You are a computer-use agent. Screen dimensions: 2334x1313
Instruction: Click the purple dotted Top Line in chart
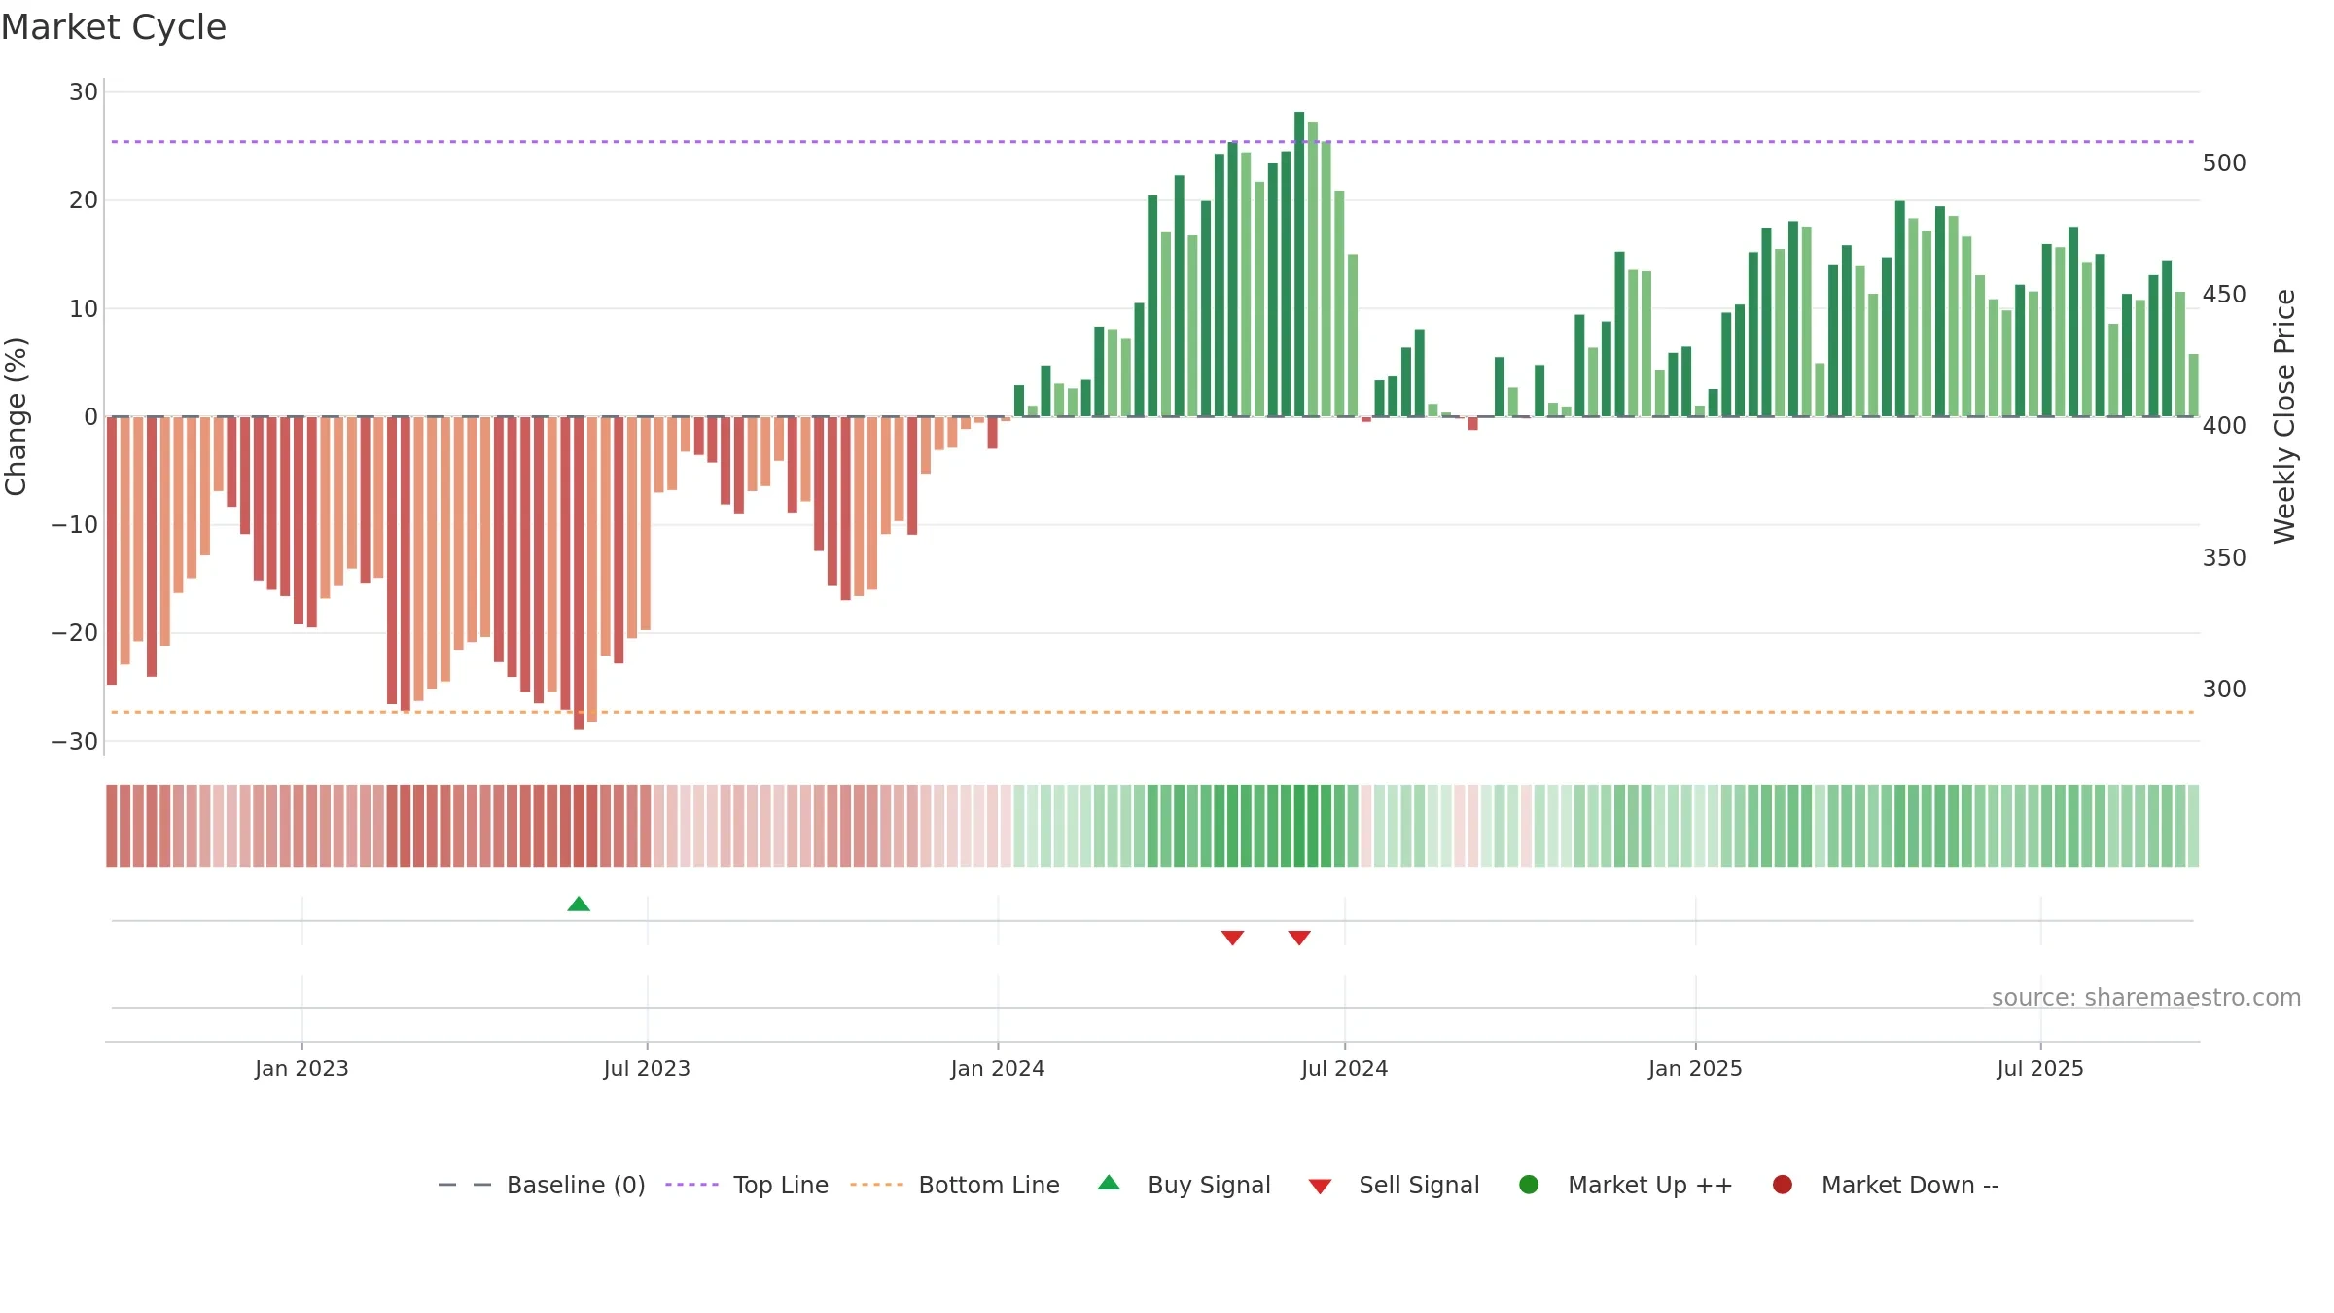[x=1152, y=142]
